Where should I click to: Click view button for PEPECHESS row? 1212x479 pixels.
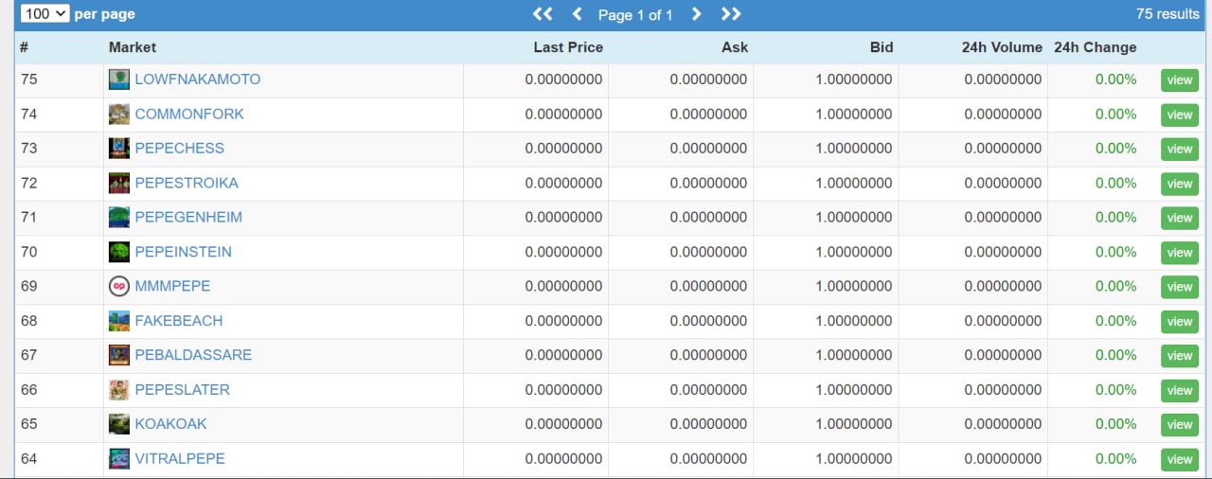point(1180,149)
